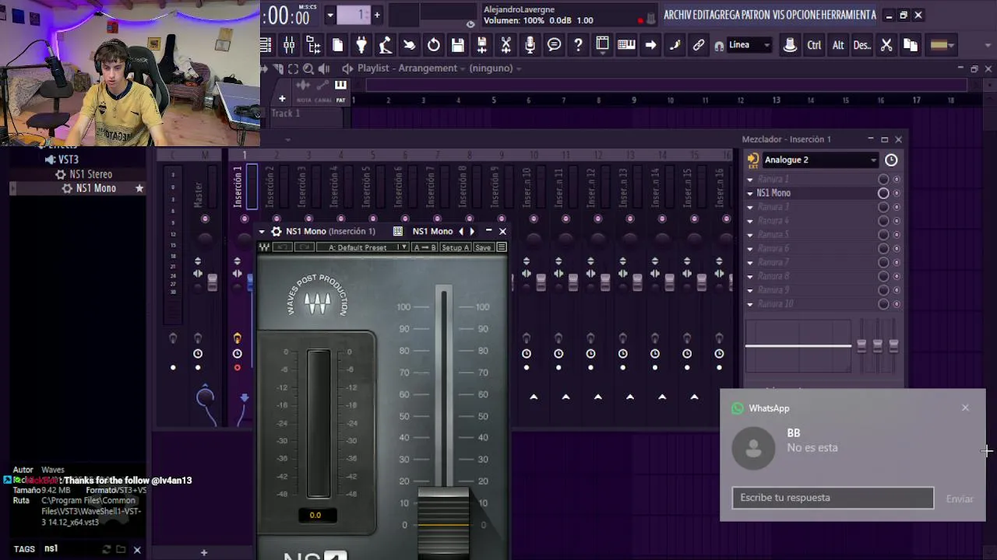Click the undo history circular arrow icon
This screenshot has height=560, width=997.
[x=434, y=45]
